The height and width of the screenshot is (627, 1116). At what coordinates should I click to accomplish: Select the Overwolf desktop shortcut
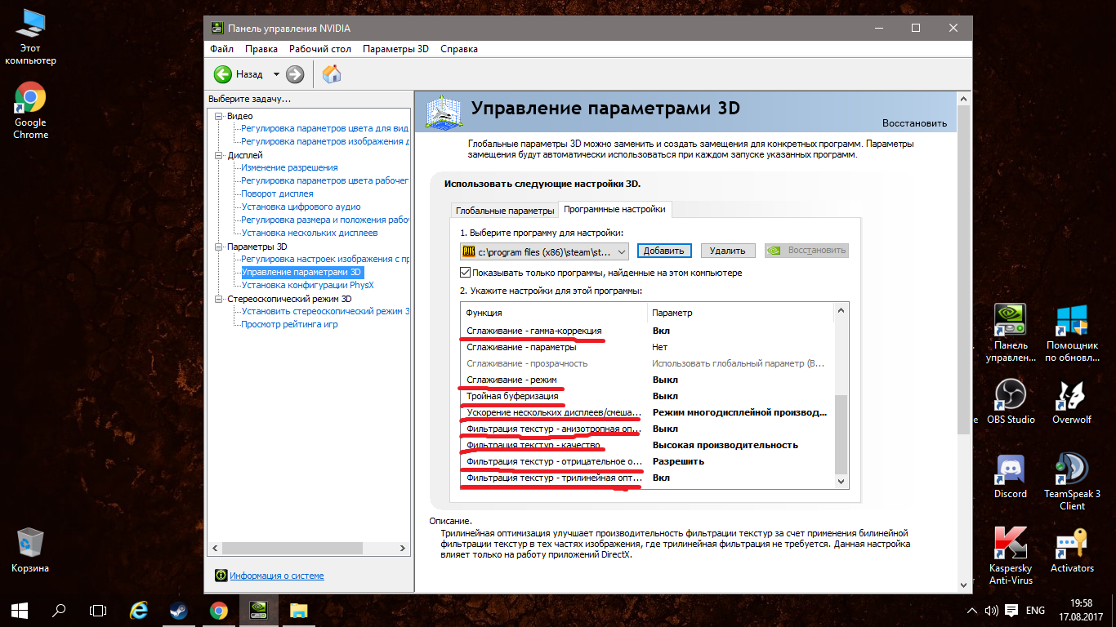click(1072, 402)
